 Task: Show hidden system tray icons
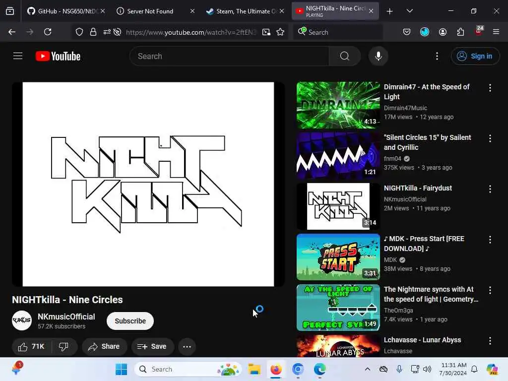coord(368,369)
